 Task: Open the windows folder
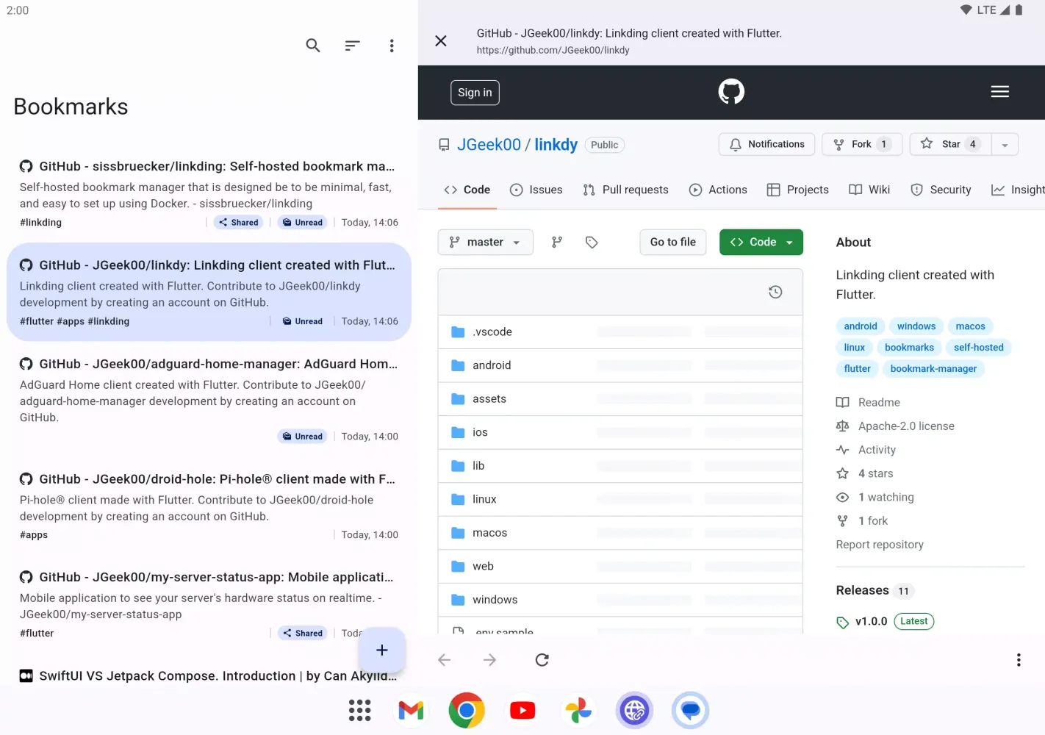pos(495,600)
